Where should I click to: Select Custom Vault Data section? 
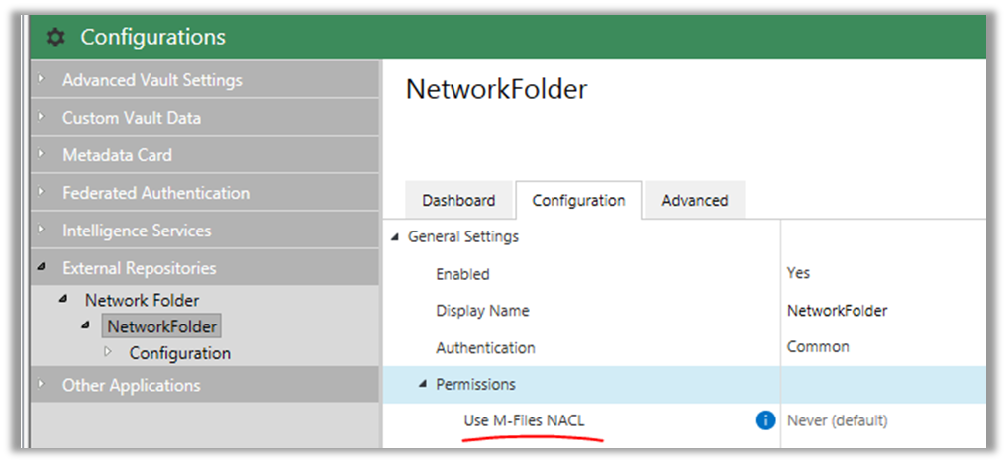click(x=204, y=118)
